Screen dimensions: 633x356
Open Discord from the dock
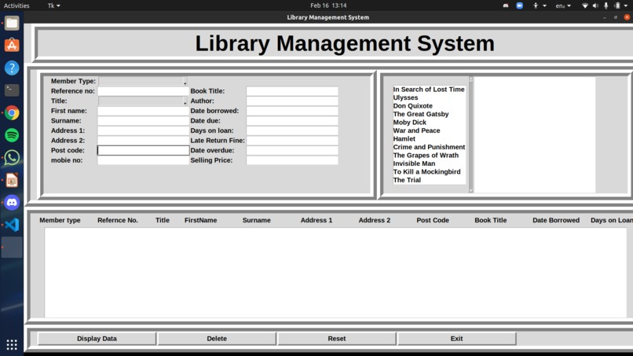click(12, 203)
